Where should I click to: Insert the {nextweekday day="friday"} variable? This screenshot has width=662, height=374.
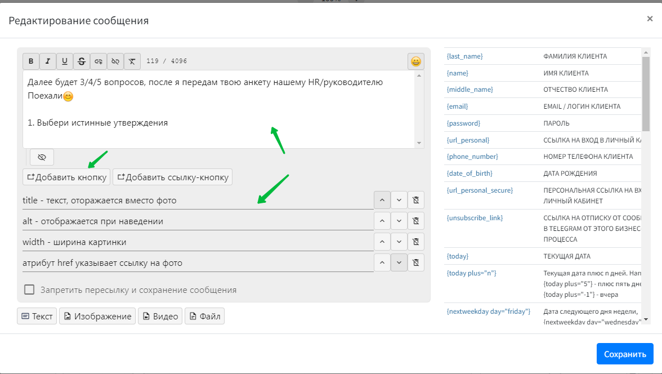click(489, 311)
